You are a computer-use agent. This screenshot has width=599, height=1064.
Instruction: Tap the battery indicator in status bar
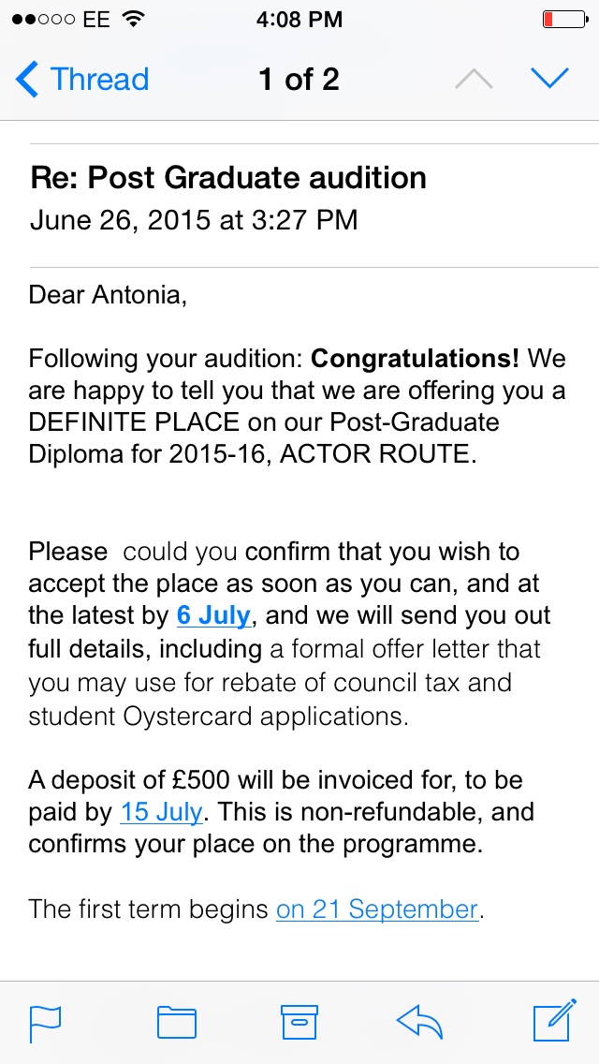(562, 19)
